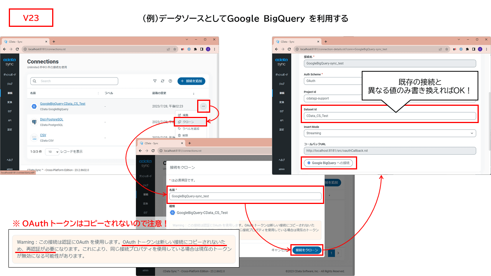Image resolution: width=491 pixels, height=276 pixels.
Task: Click キャンセル in the clone dialog
Action: pos(280,250)
